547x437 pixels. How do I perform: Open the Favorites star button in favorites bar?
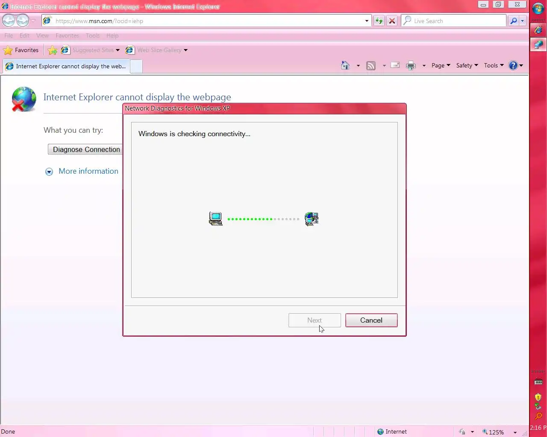click(x=21, y=50)
